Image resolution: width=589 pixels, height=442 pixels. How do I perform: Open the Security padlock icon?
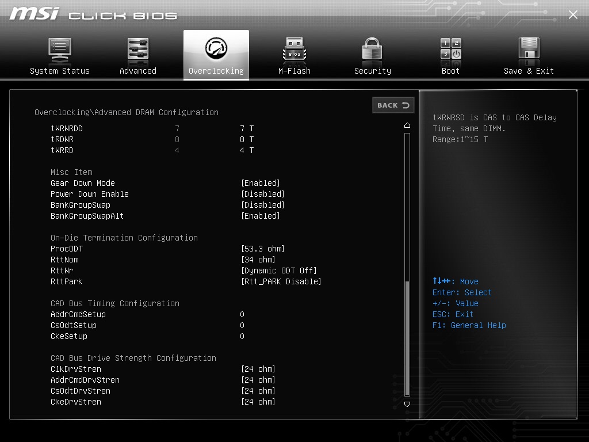(x=372, y=48)
